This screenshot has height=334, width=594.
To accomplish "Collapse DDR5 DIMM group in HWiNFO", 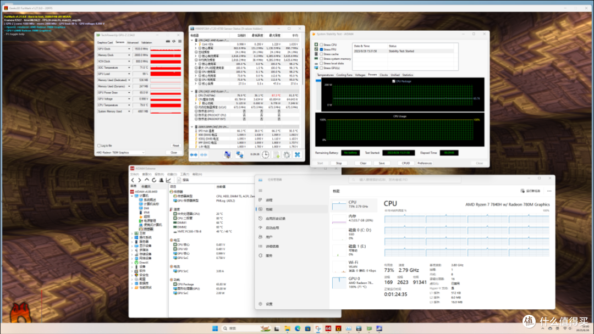I will [x=192, y=127].
